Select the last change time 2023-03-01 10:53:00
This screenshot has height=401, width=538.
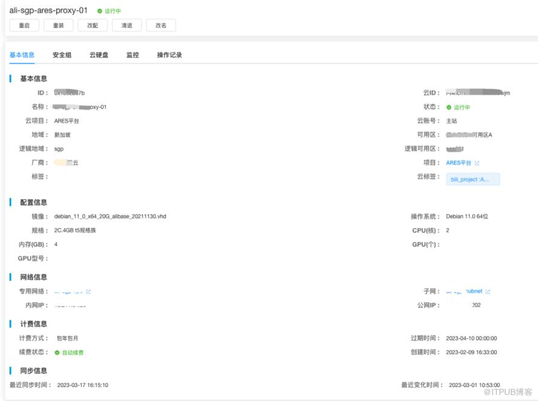(474, 385)
